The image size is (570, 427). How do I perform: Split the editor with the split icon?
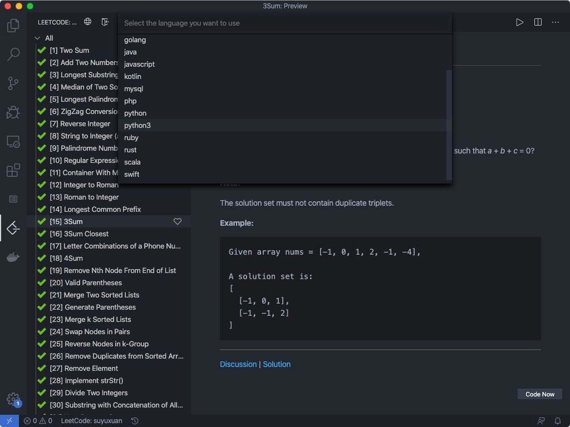click(x=538, y=22)
